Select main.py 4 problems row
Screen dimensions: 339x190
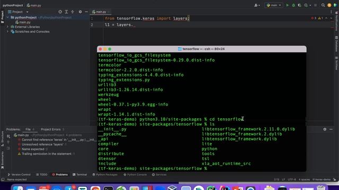point(48,135)
